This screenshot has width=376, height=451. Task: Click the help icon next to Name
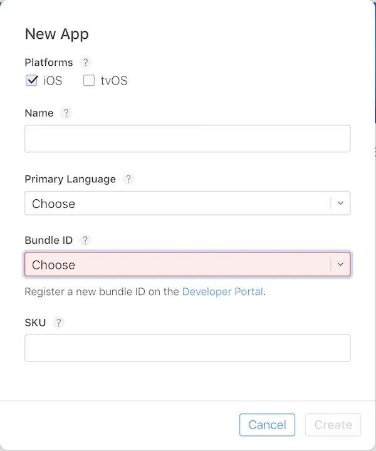[x=66, y=113]
